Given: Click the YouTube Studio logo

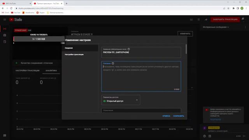Looking at the screenshot, I should 16,19.
